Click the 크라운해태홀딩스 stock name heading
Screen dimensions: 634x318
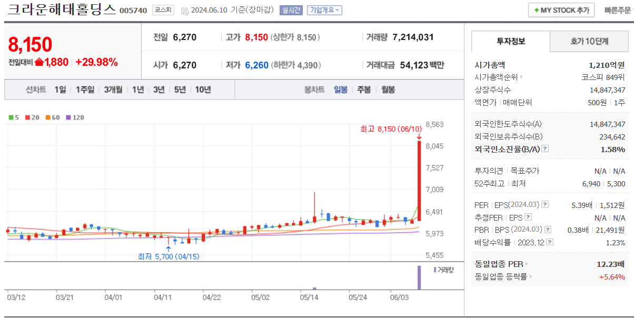(62, 9)
